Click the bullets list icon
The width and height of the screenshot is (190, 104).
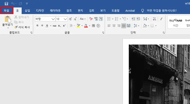click(x=109, y=19)
